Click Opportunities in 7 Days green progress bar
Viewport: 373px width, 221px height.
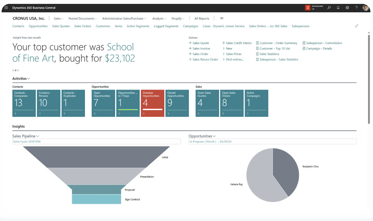tap(128, 110)
